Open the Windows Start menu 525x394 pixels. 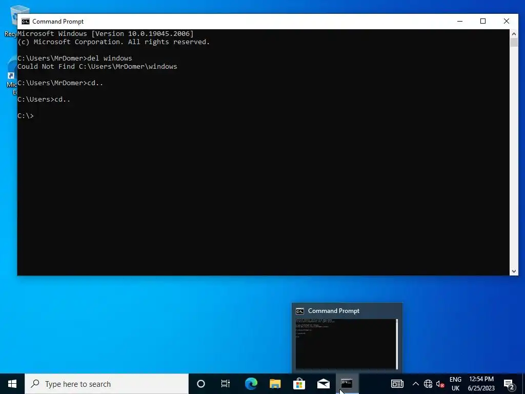pos(12,384)
